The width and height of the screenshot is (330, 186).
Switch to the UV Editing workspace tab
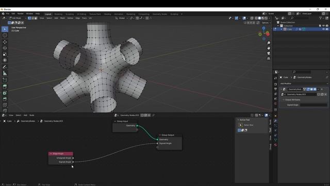(x=81, y=14)
